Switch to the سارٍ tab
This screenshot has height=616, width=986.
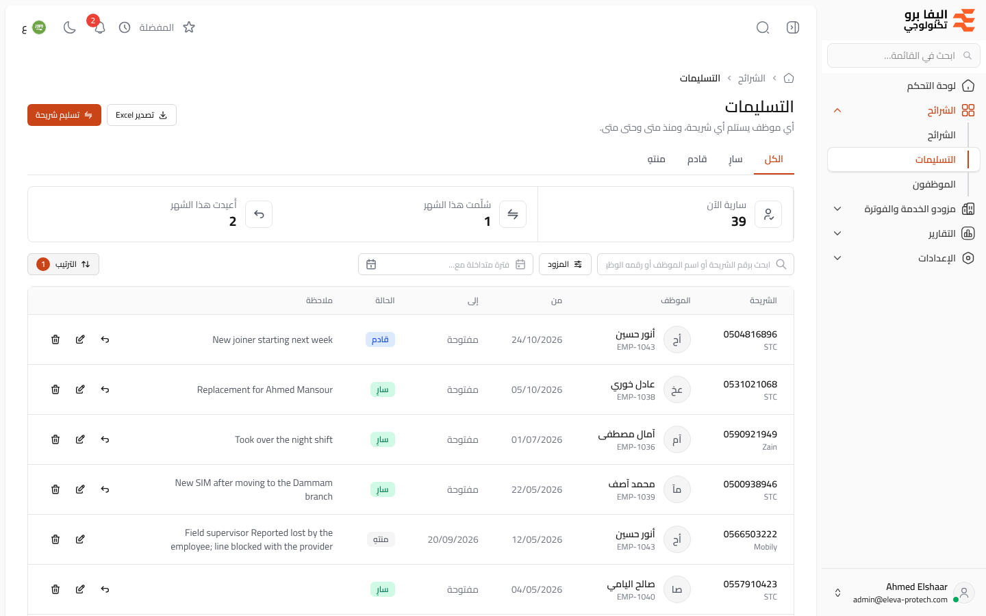pos(735,159)
